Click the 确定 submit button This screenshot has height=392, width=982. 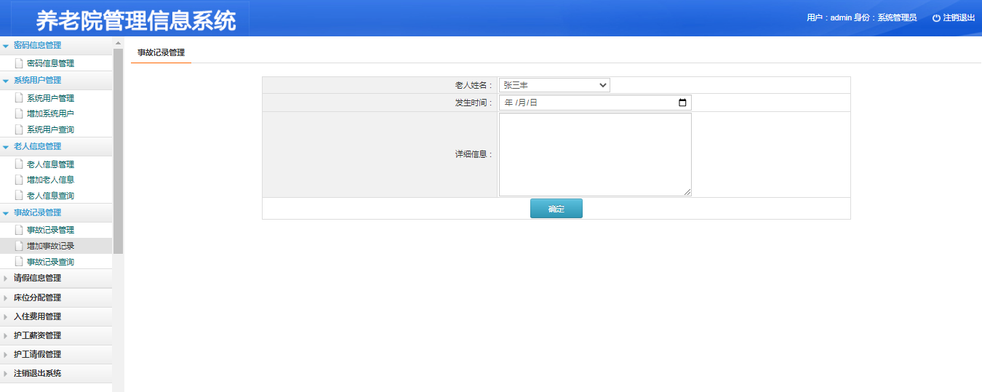[x=556, y=209]
